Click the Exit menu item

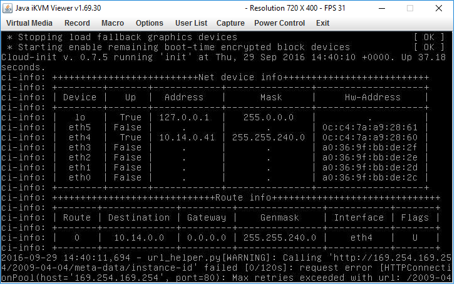click(x=322, y=23)
